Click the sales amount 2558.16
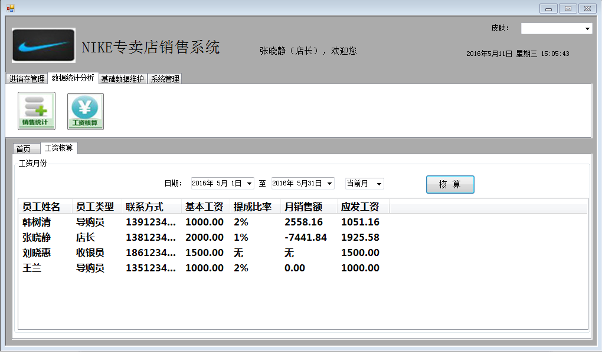This screenshot has height=352, width=602. [x=303, y=222]
